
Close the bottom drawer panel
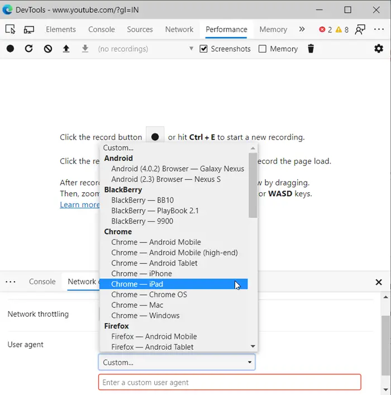pyautogui.click(x=379, y=282)
